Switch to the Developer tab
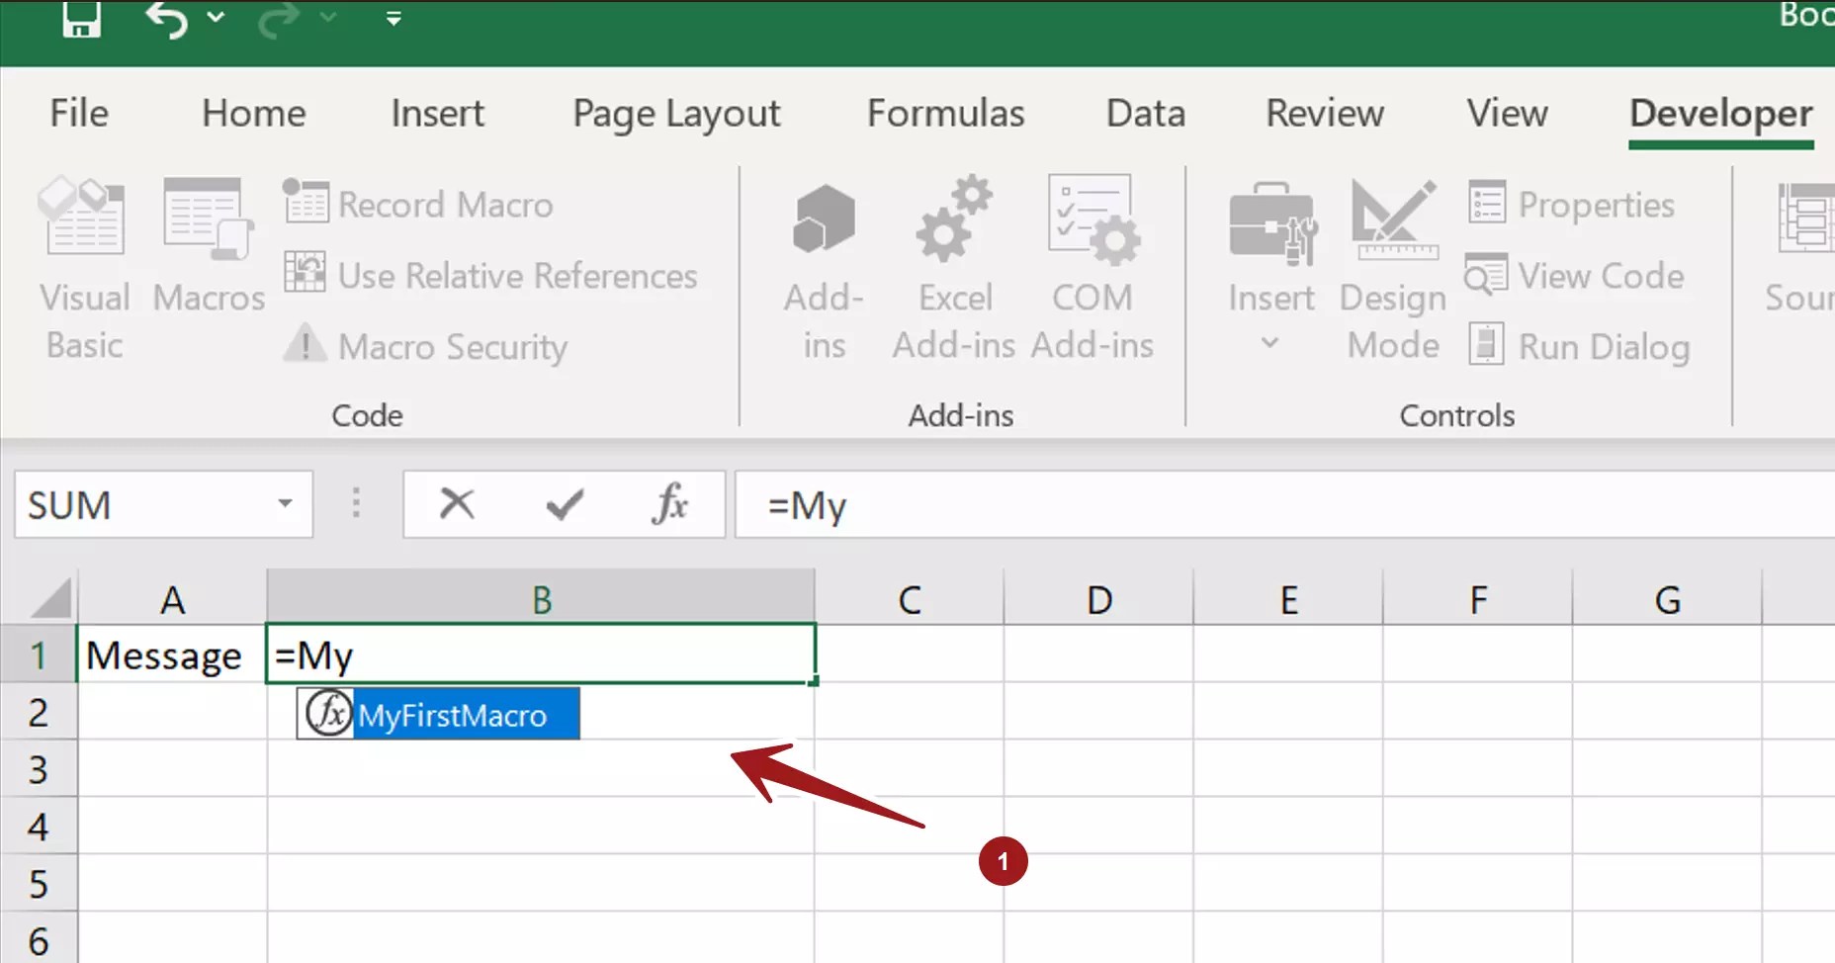Viewport: 1835px width, 963px height. pyautogui.click(x=1720, y=113)
